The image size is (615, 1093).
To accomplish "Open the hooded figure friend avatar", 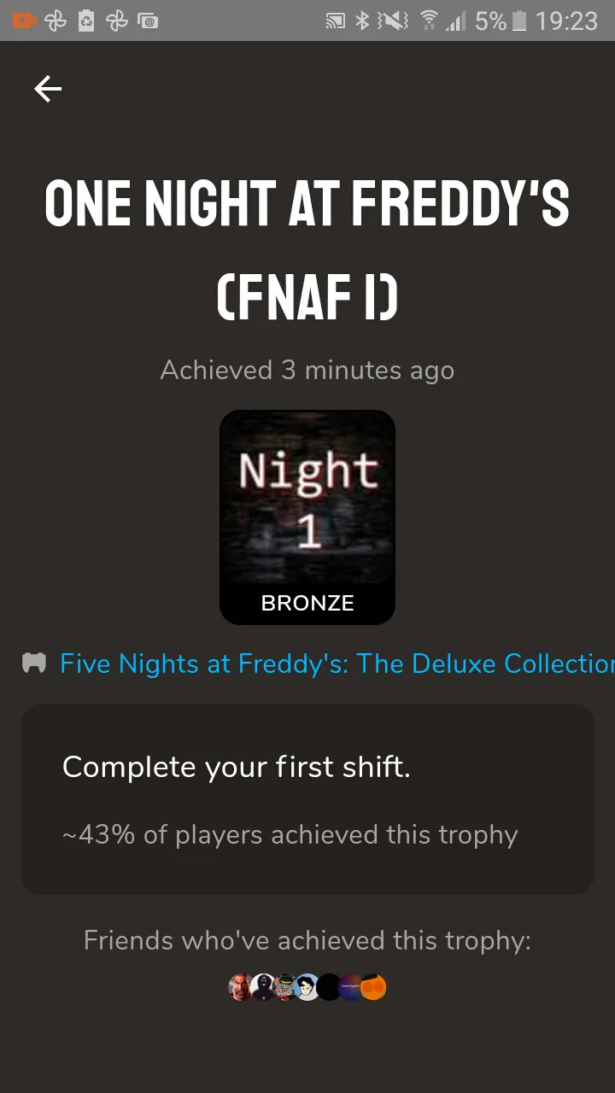I will (263, 988).
